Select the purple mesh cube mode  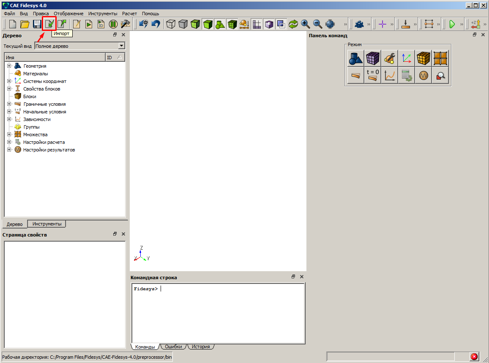coord(372,58)
